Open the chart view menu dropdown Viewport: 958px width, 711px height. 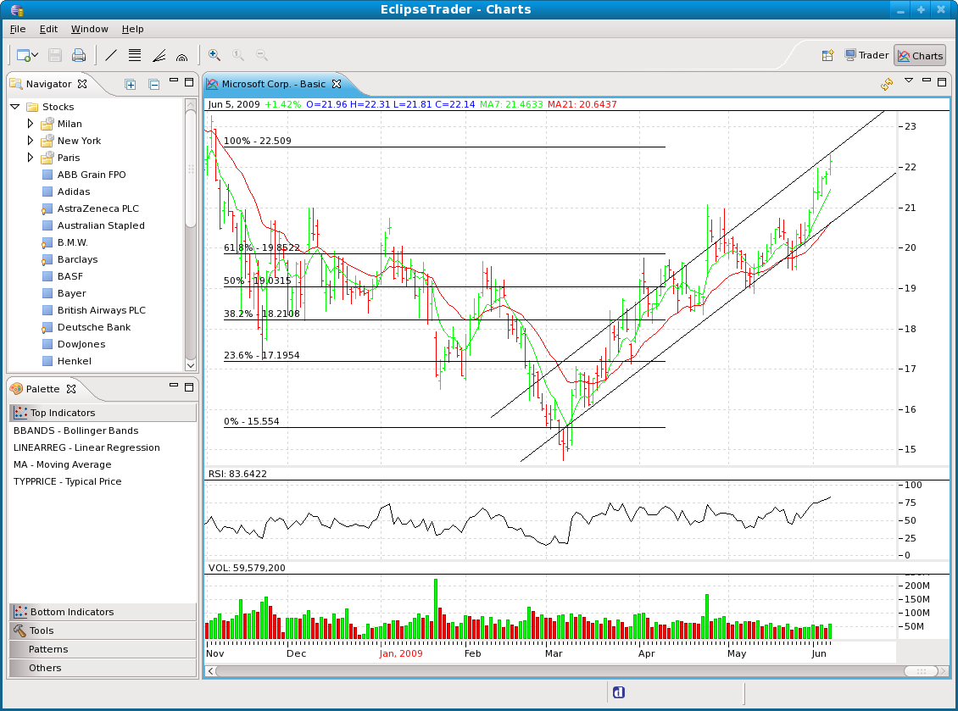coord(909,81)
